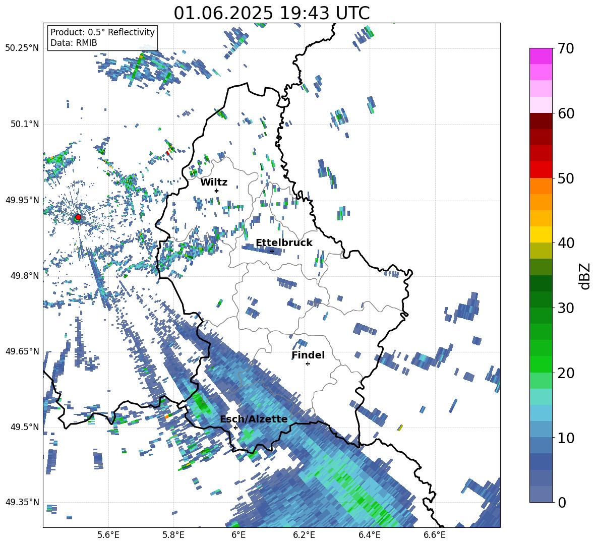Click the 6.4°E longitude tick label

[369, 535]
